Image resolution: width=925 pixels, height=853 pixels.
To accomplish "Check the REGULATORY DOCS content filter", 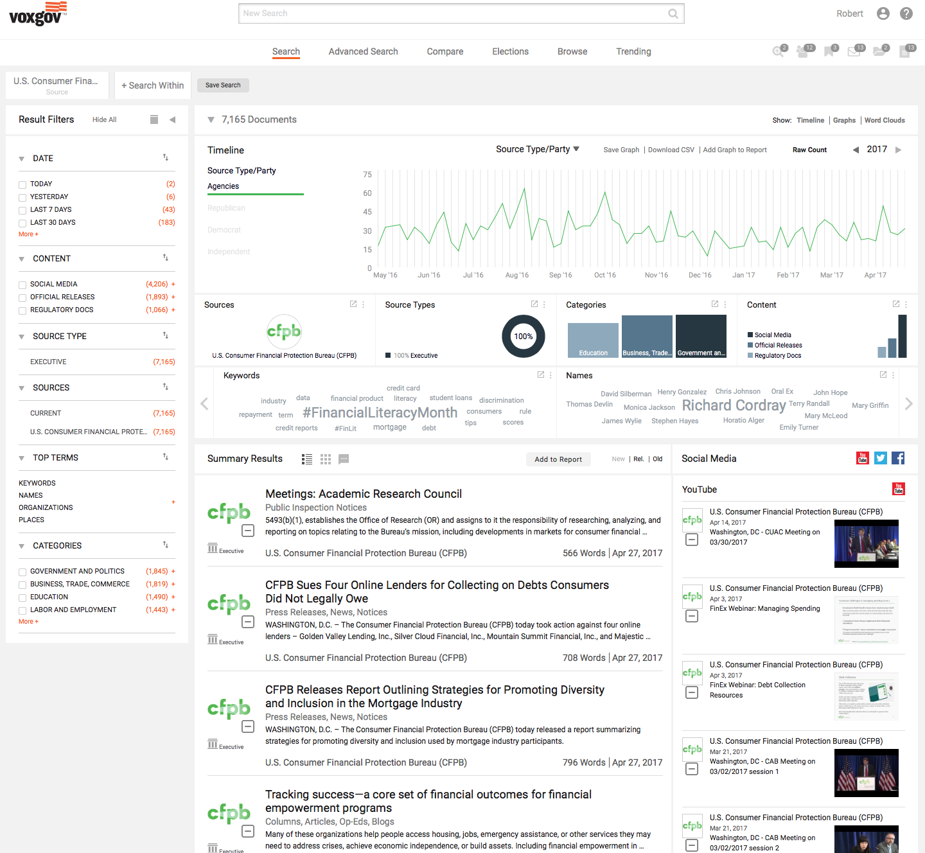I will [x=22, y=311].
